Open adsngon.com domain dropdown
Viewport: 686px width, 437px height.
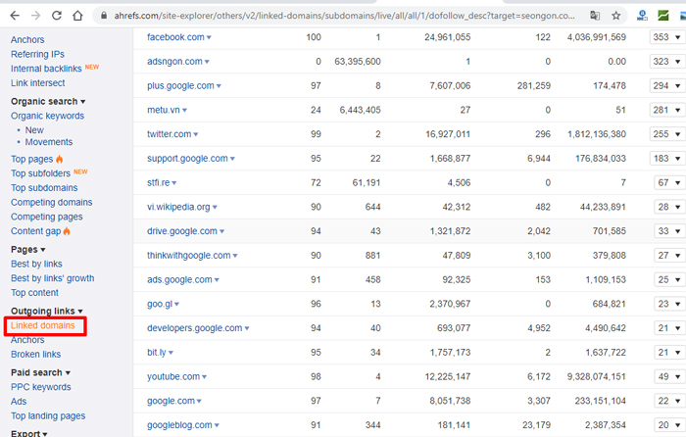tap(207, 62)
